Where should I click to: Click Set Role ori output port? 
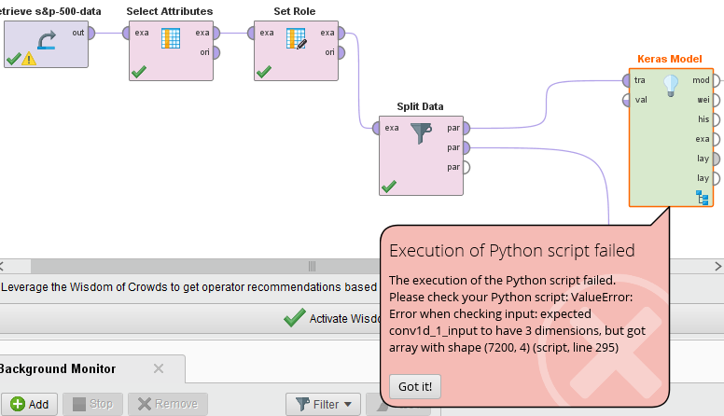341,52
